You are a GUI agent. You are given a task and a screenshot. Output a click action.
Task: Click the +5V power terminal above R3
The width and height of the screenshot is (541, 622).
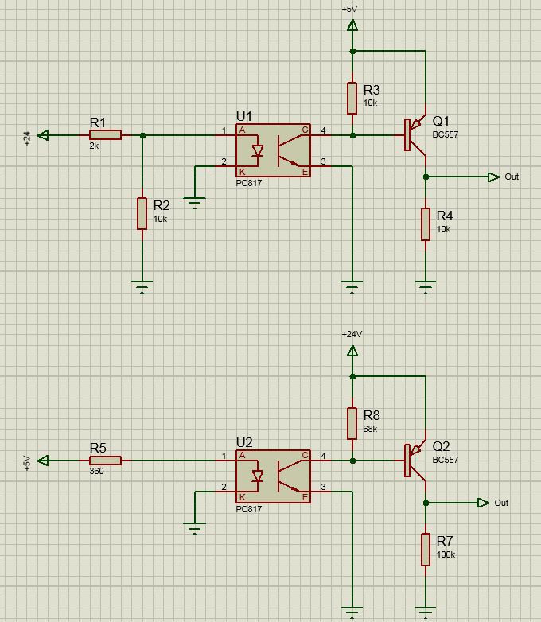tap(352, 25)
